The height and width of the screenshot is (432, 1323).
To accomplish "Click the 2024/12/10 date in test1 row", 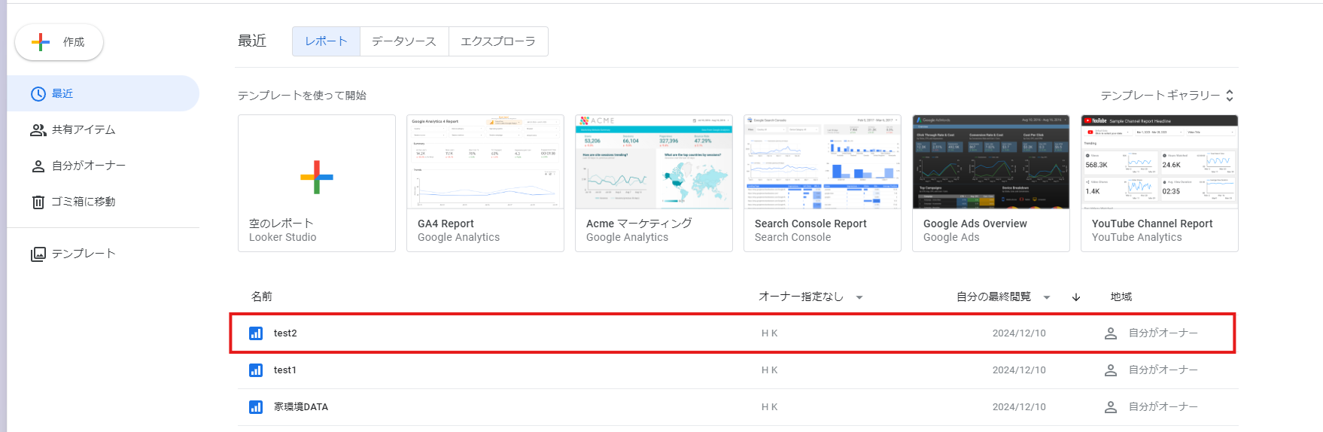I will pyautogui.click(x=1019, y=370).
